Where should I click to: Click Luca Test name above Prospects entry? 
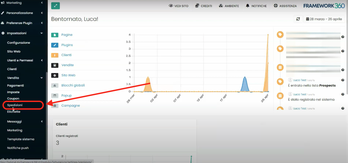pos(300,80)
